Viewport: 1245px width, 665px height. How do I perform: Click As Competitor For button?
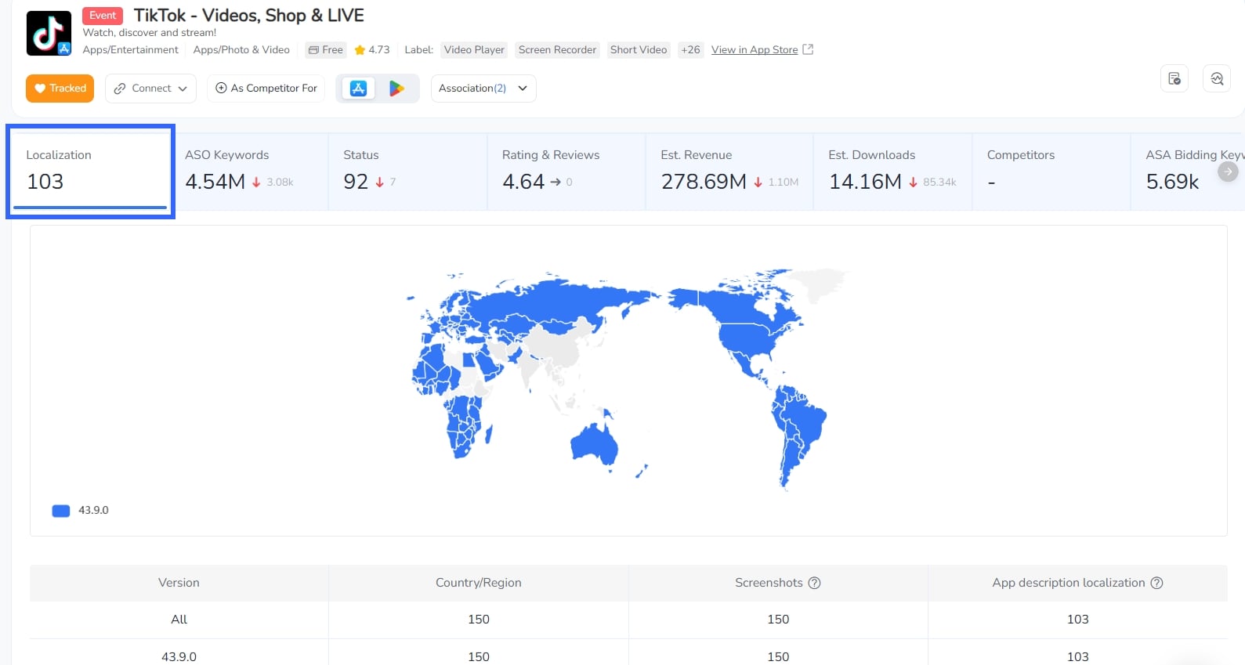tap(266, 89)
